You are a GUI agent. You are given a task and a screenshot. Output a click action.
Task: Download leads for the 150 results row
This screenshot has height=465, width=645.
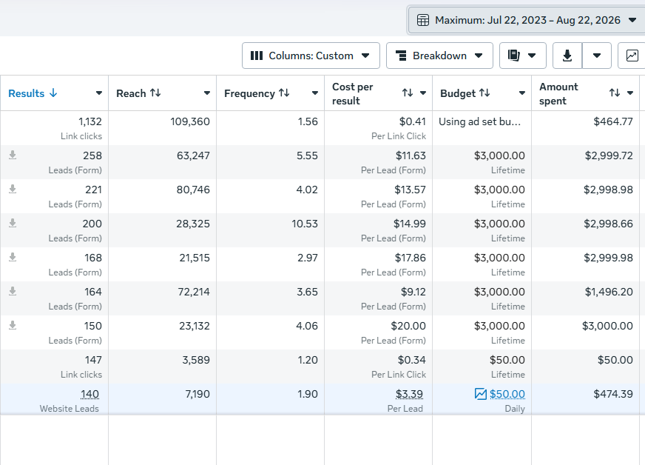pyautogui.click(x=13, y=325)
